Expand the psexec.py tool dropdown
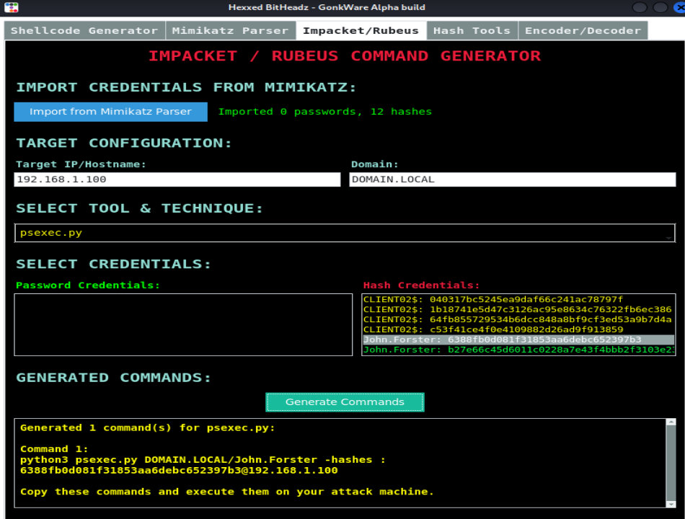Viewport: 685px width, 519px height. point(345,233)
